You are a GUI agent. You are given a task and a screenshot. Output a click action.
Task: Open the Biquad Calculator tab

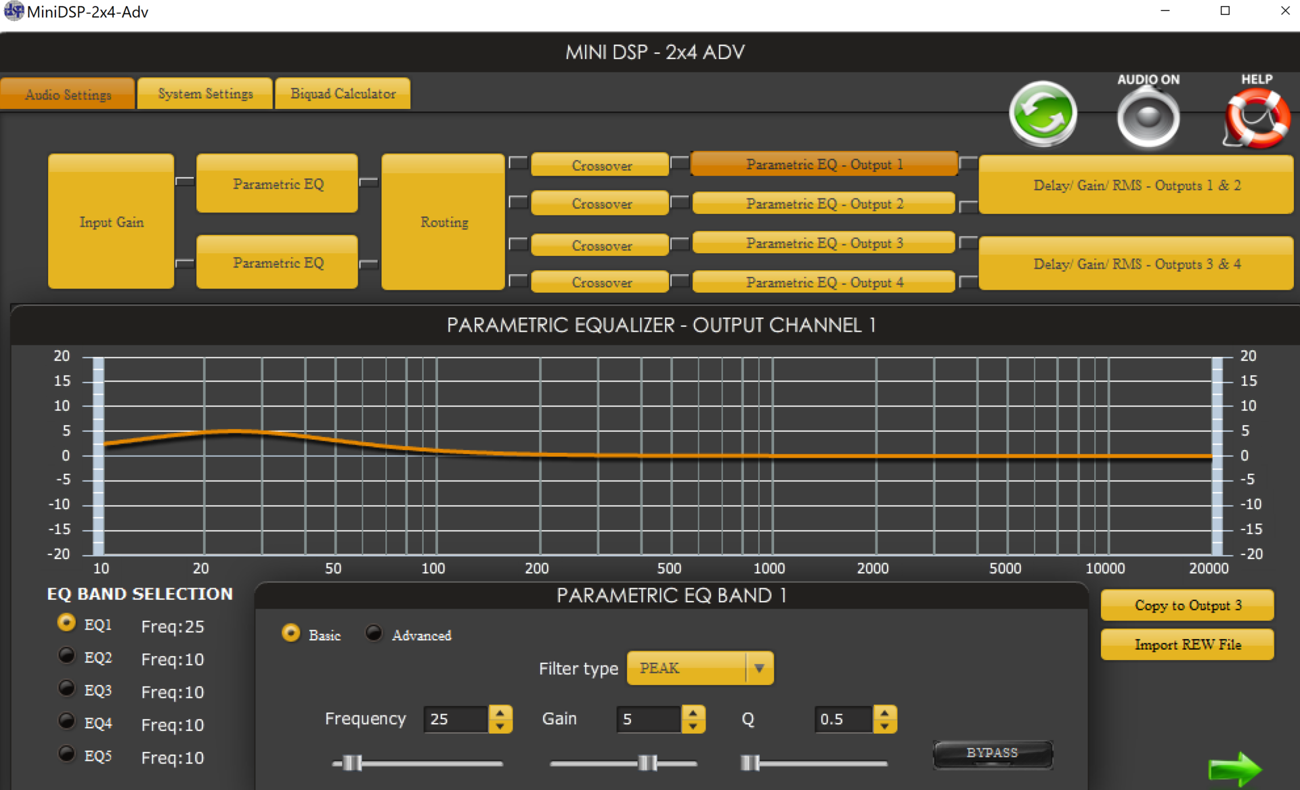[343, 93]
